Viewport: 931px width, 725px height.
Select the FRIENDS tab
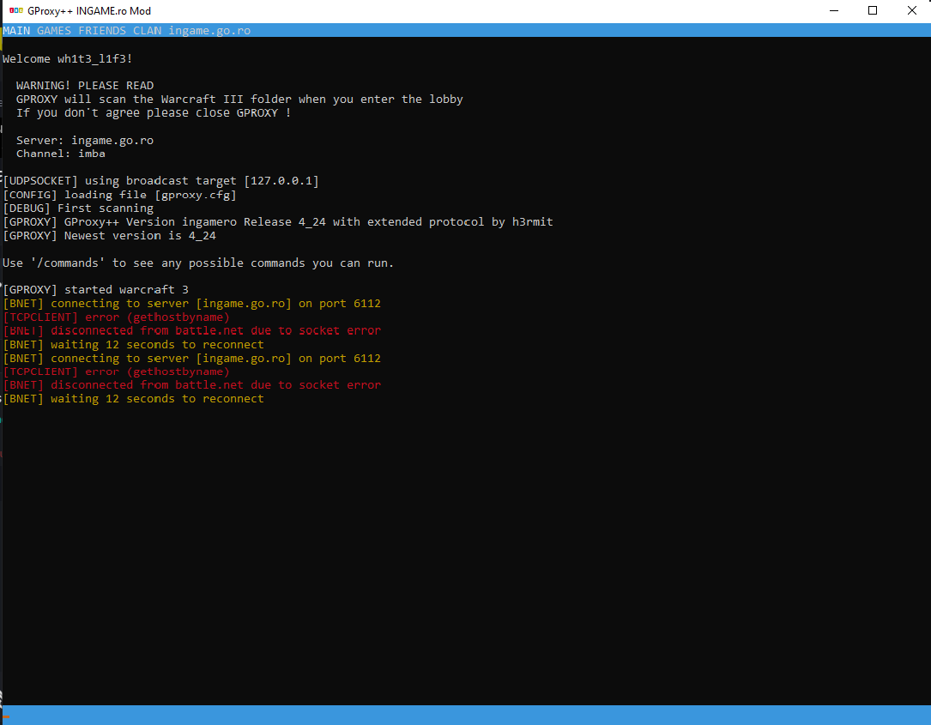[101, 30]
